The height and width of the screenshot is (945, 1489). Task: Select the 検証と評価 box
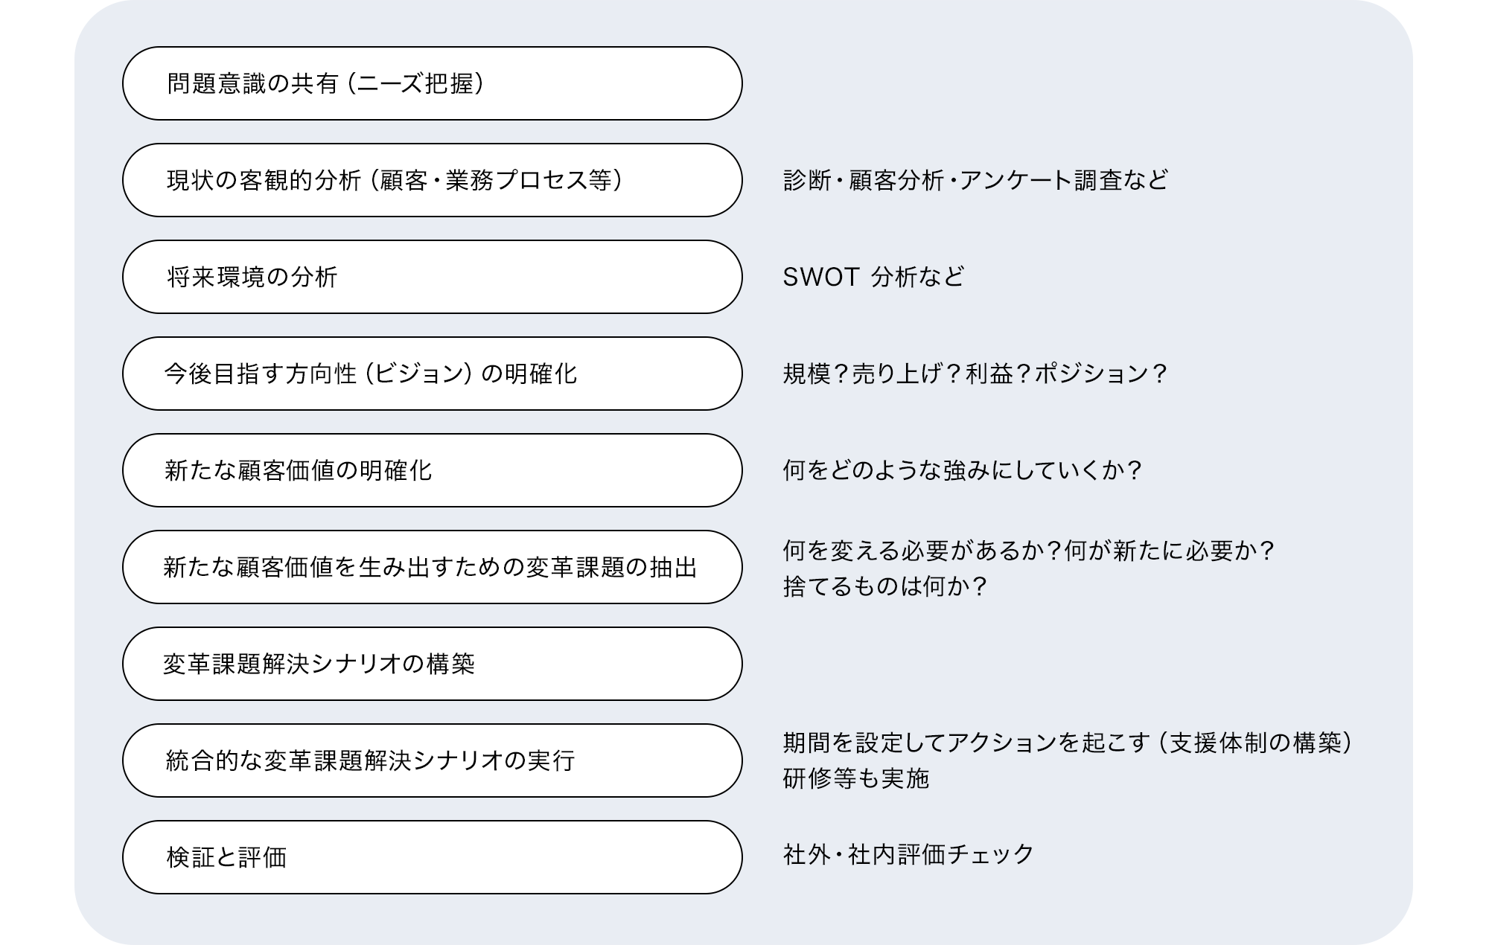432,857
